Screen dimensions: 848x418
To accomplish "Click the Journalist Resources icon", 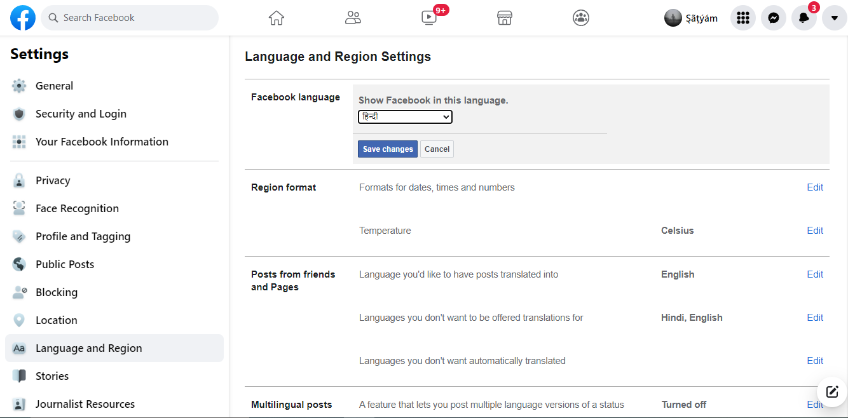I will (x=19, y=404).
